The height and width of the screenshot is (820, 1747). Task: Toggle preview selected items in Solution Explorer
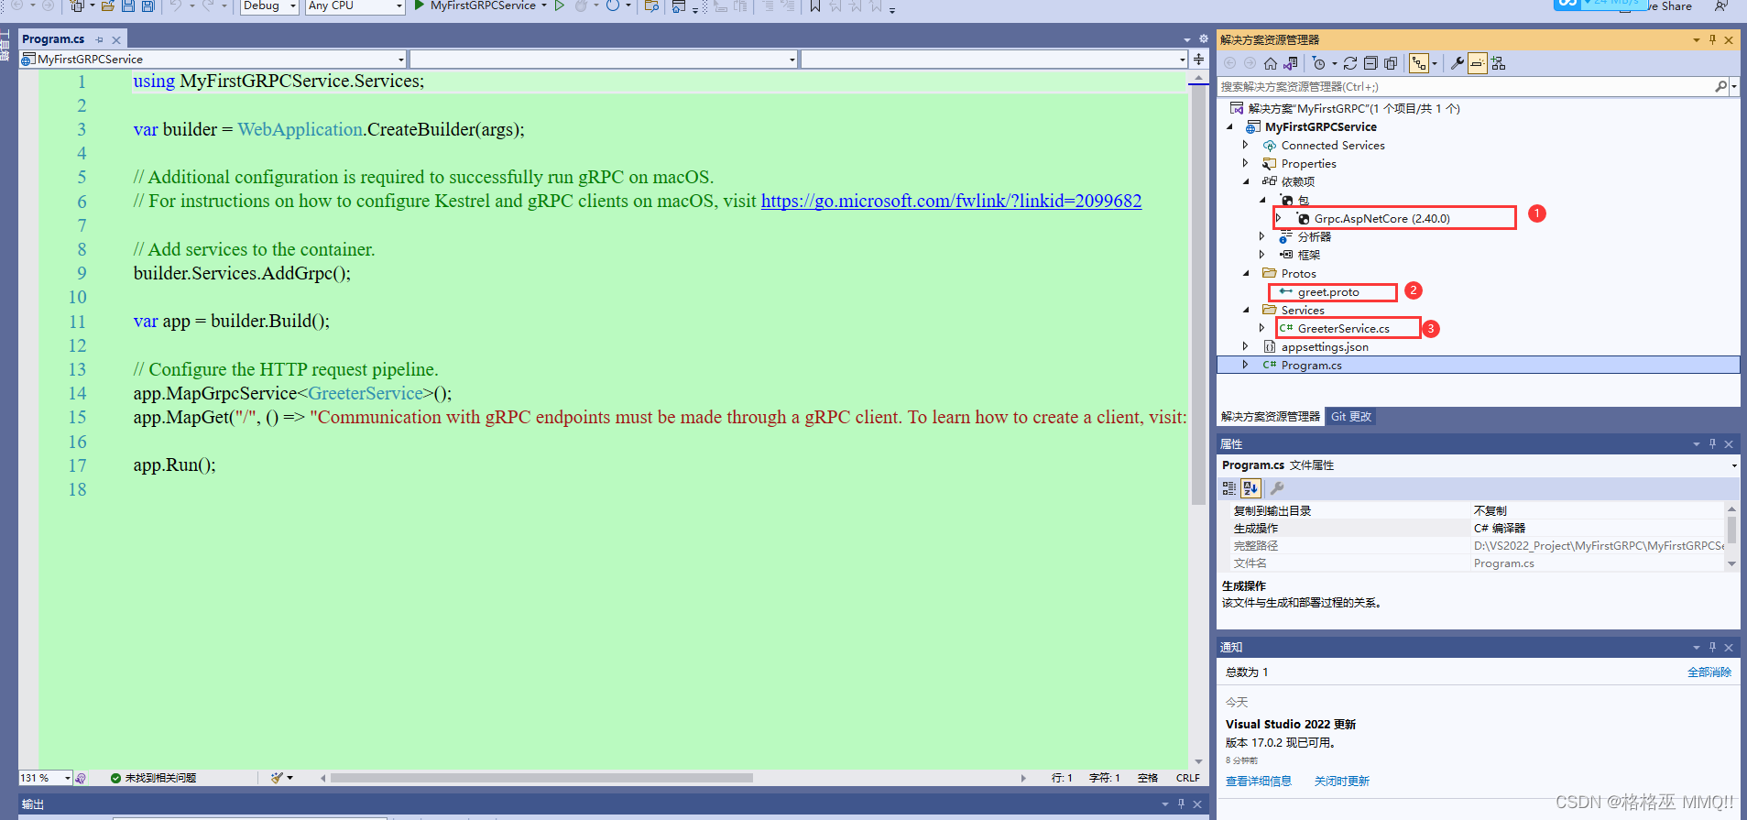click(1477, 63)
